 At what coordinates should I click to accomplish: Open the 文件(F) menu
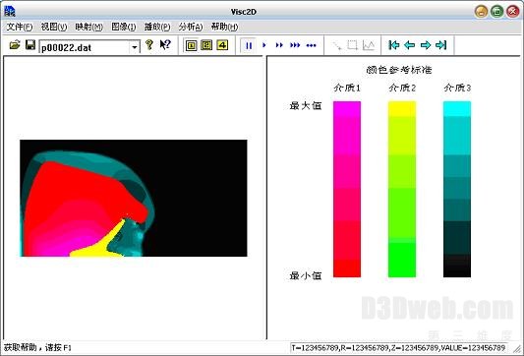click(x=20, y=28)
